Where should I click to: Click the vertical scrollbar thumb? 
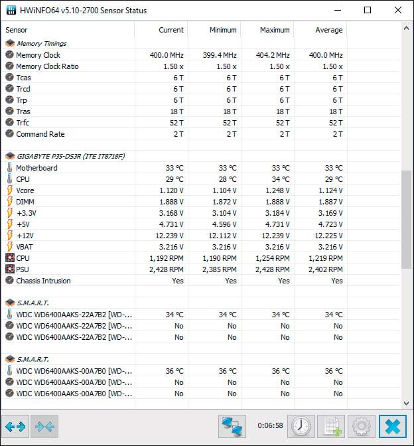point(406,219)
